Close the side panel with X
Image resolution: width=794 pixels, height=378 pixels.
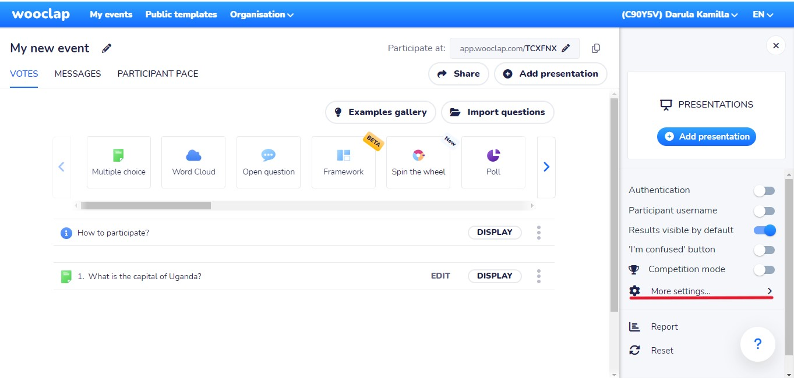pyautogui.click(x=775, y=45)
